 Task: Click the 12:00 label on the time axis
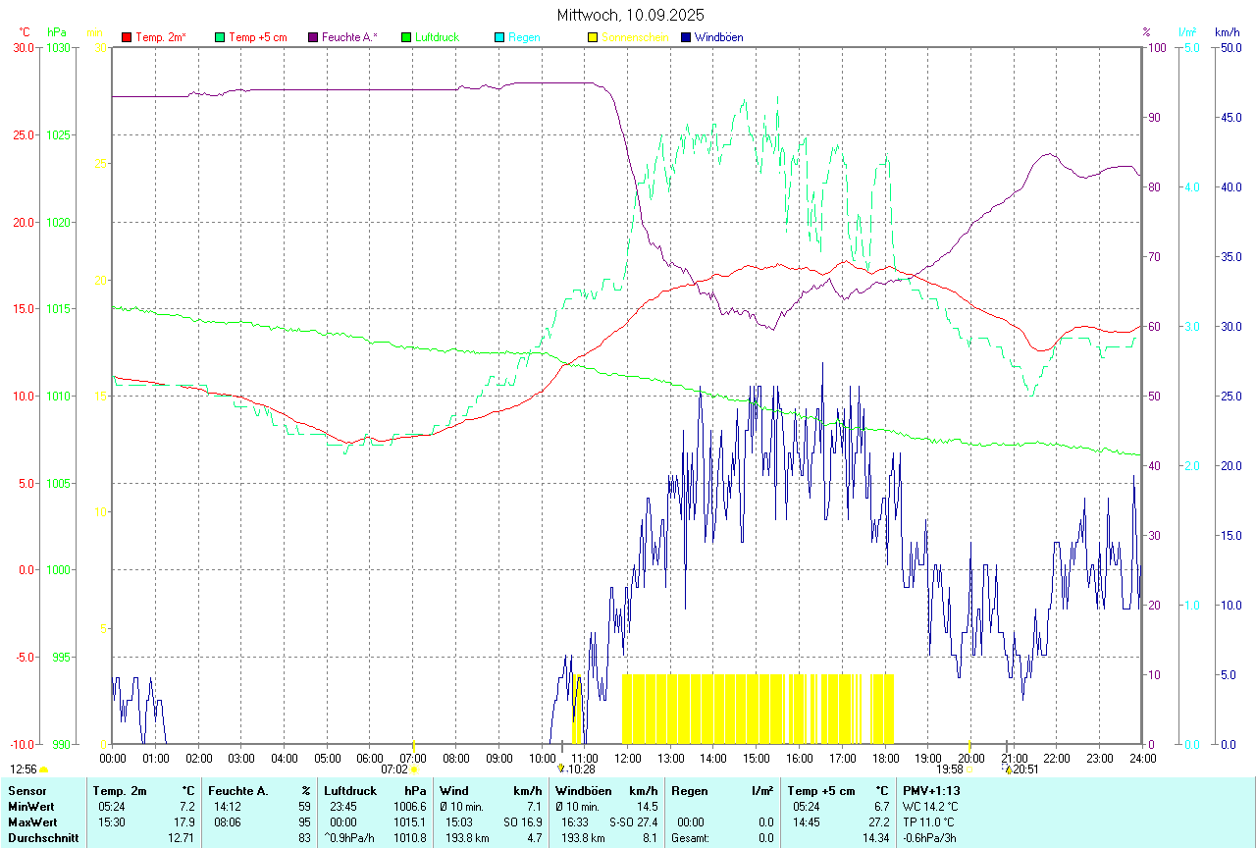pos(627,758)
